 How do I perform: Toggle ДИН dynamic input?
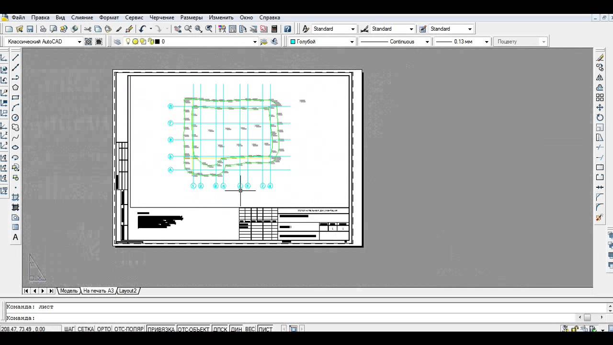pos(237,329)
